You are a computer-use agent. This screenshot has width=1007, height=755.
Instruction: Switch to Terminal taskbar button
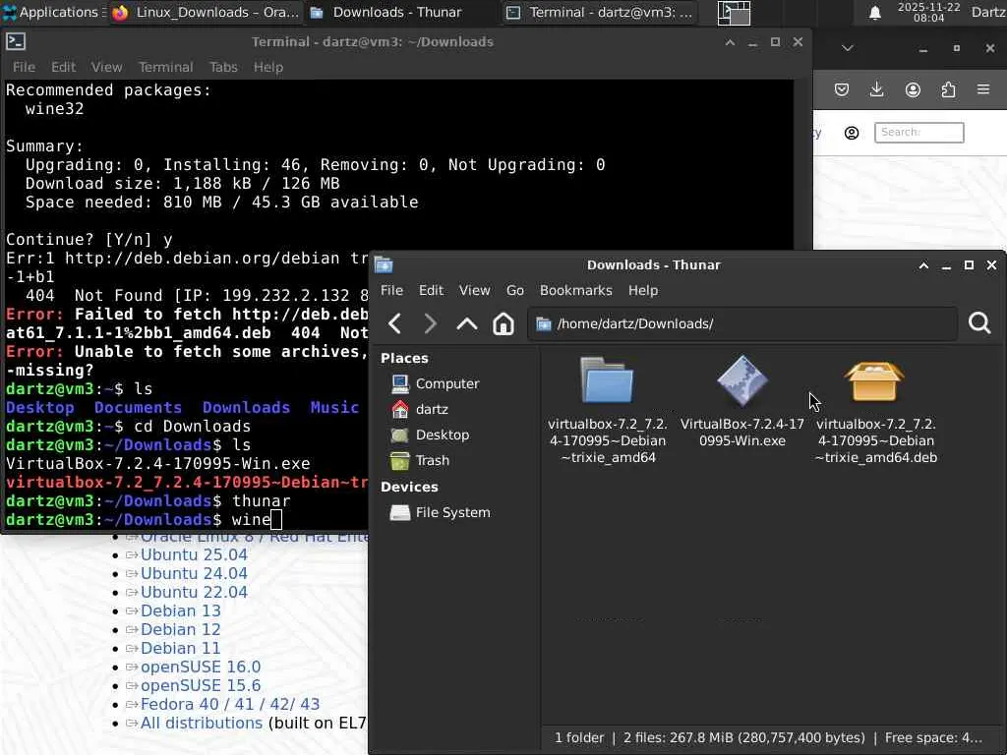click(x=601, y=12)
